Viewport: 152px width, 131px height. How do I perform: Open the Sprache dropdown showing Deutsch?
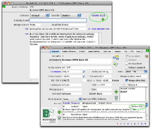[71, 15]
